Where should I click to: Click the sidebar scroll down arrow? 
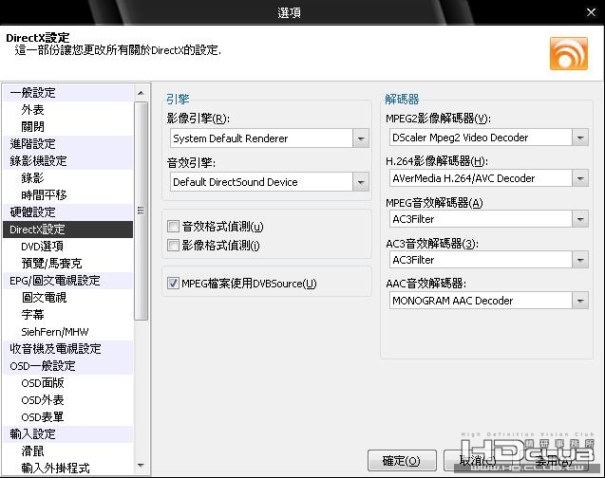(141, 466)
